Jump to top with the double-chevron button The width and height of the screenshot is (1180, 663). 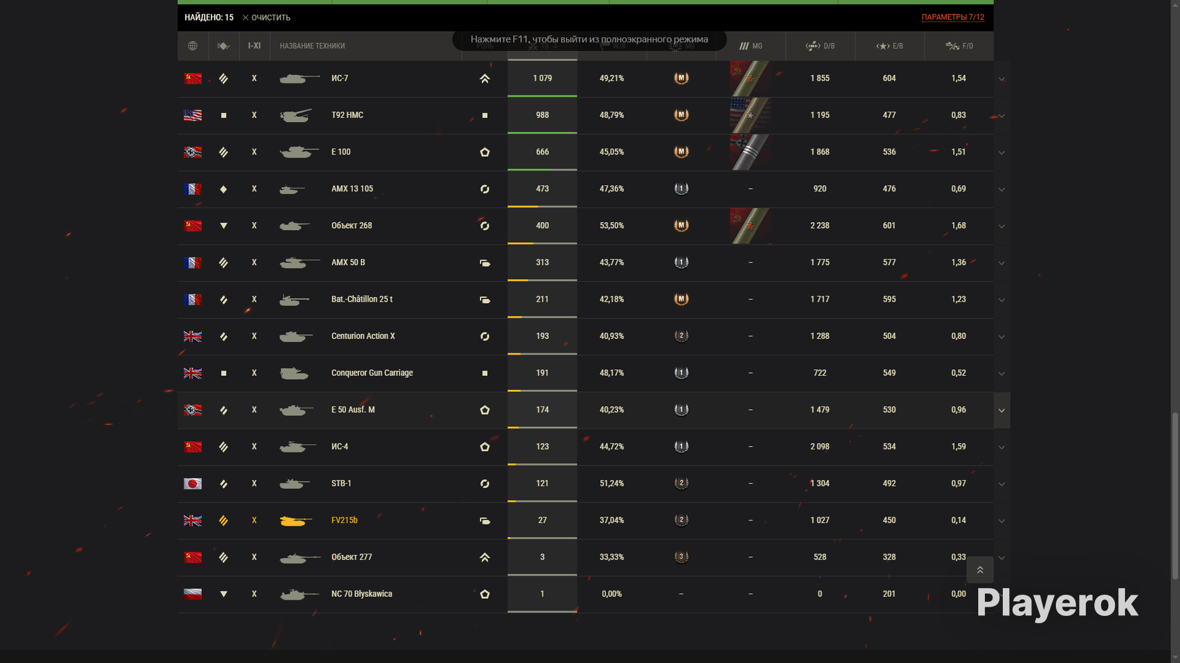[980, 570]
